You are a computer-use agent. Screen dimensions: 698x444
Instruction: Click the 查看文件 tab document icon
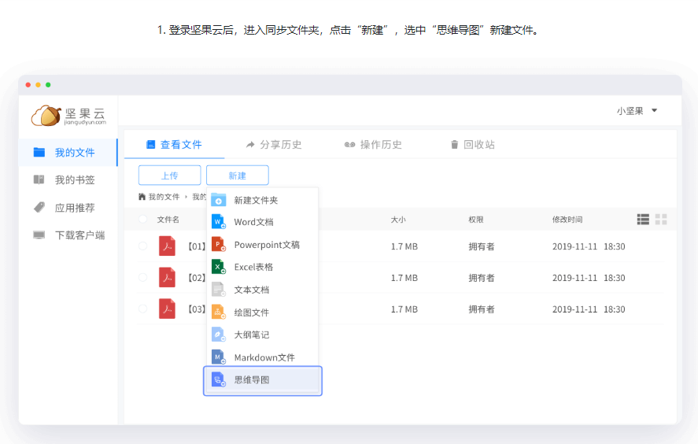tap(150, 144)
